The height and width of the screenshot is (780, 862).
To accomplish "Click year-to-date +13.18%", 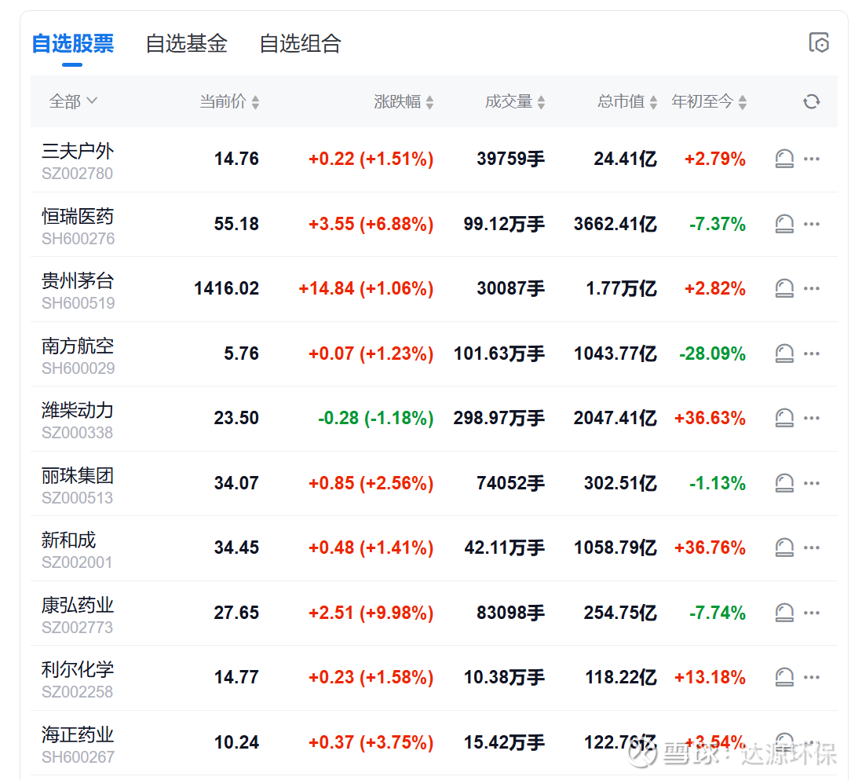I will click(710, 677).
